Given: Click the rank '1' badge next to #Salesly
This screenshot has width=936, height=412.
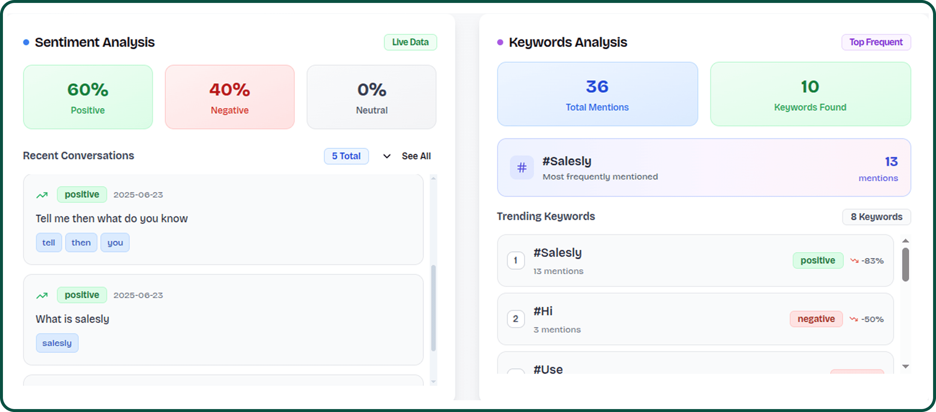Looking at the screenshot, I should 516,260.
